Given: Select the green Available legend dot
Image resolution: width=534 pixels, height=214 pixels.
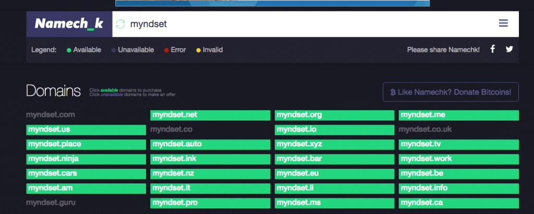Looking at the screenshot, I should [69, 50].
